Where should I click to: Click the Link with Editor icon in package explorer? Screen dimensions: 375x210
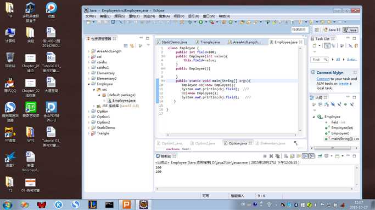click(132, 45)
